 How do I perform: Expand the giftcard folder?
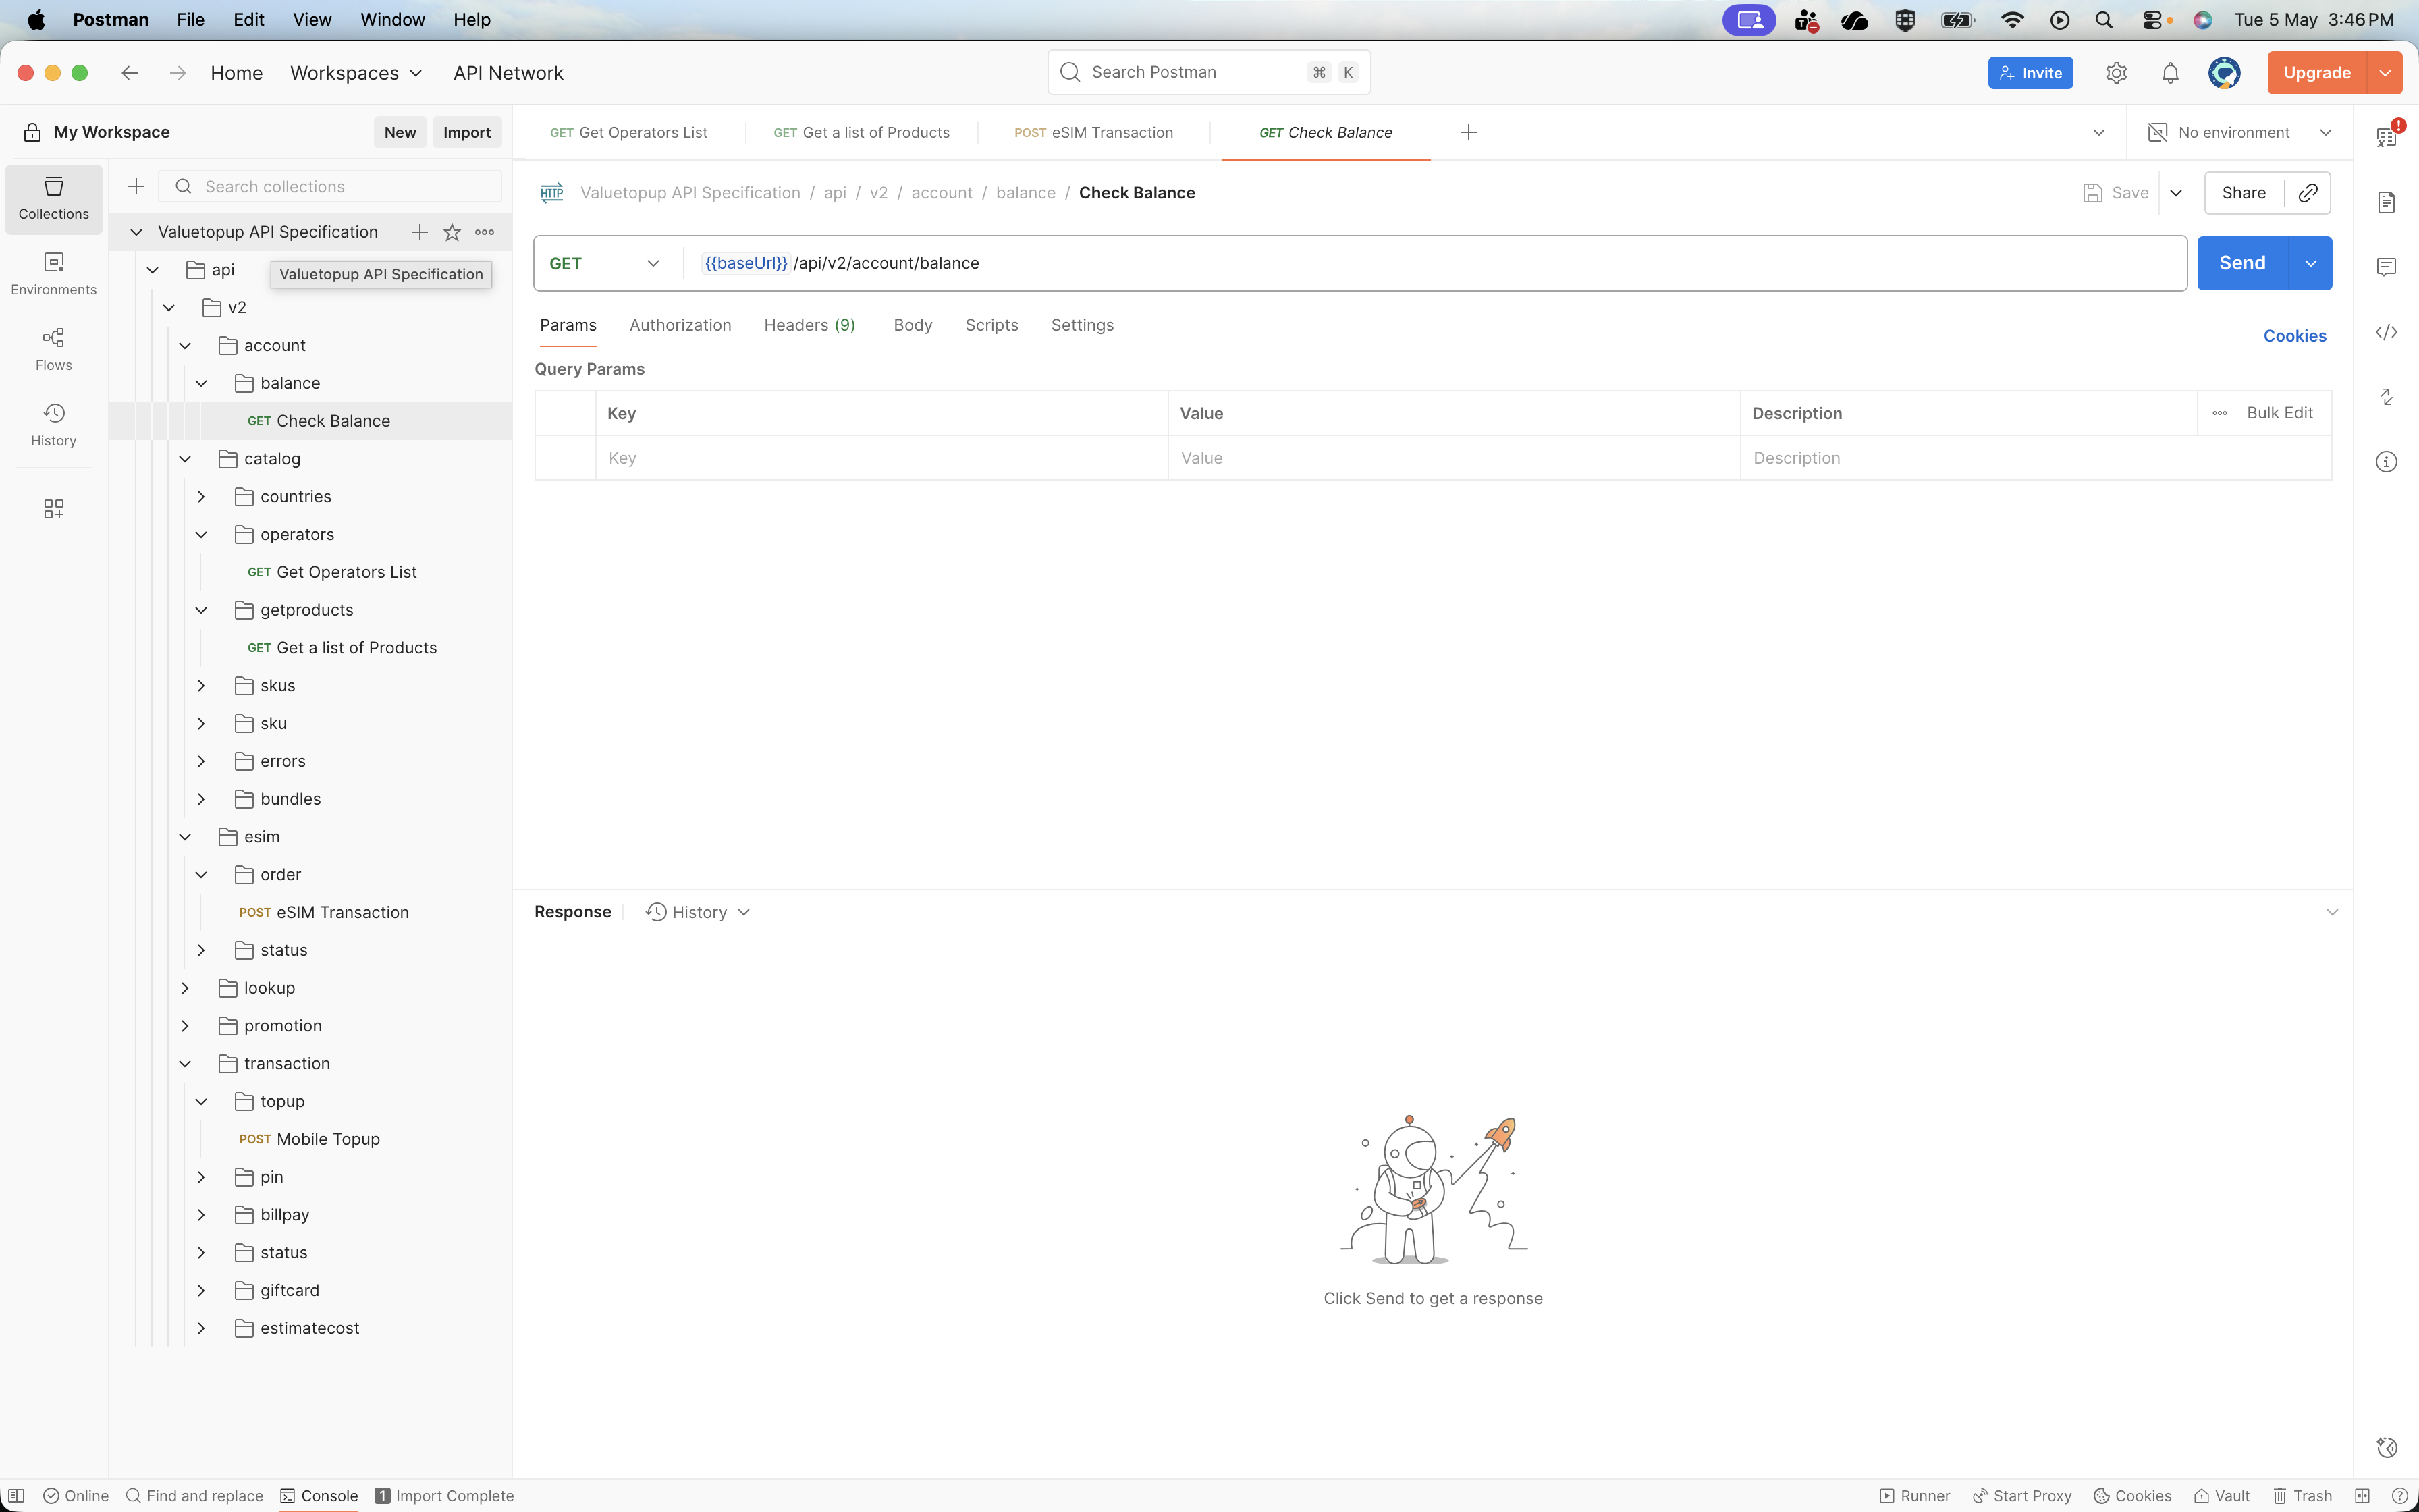201,1291
